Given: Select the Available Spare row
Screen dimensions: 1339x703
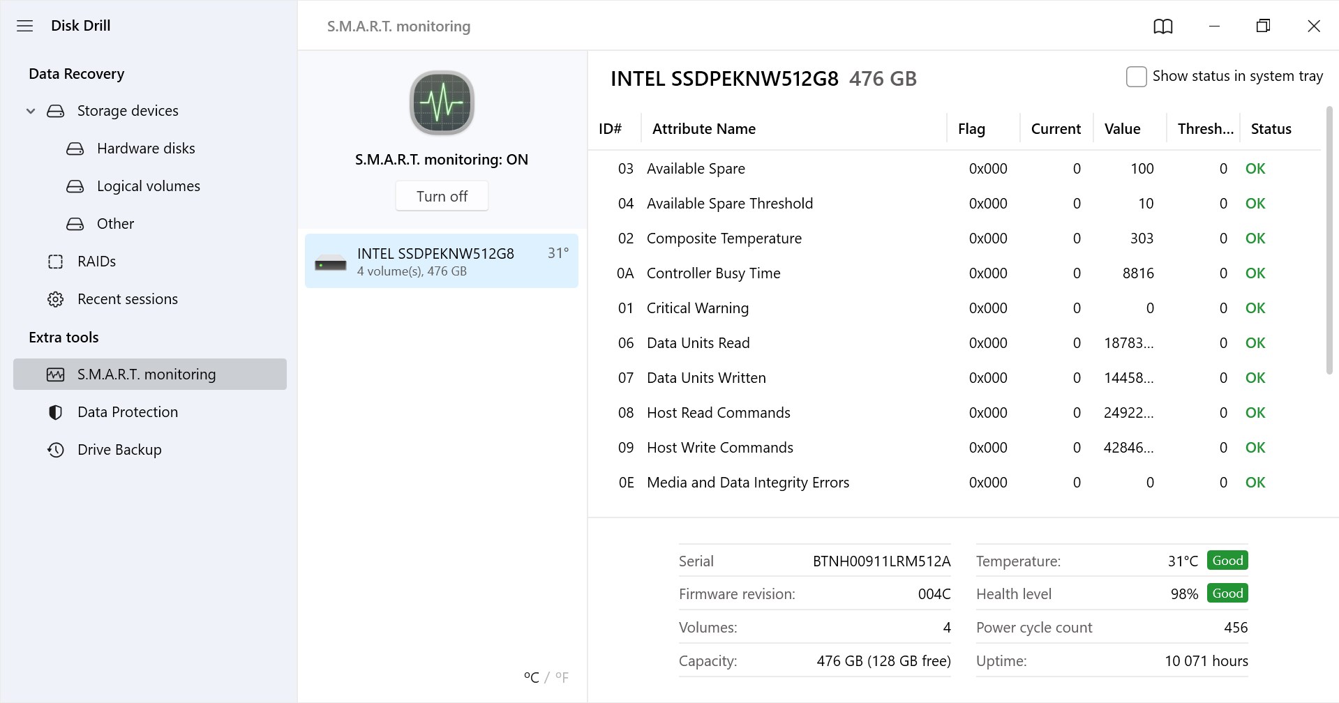Looking at the screenshot, I should coord(954,169).
